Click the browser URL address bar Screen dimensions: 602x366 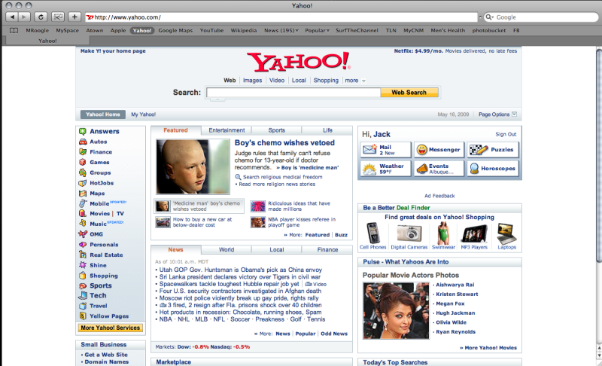click(x=281, y=17)
